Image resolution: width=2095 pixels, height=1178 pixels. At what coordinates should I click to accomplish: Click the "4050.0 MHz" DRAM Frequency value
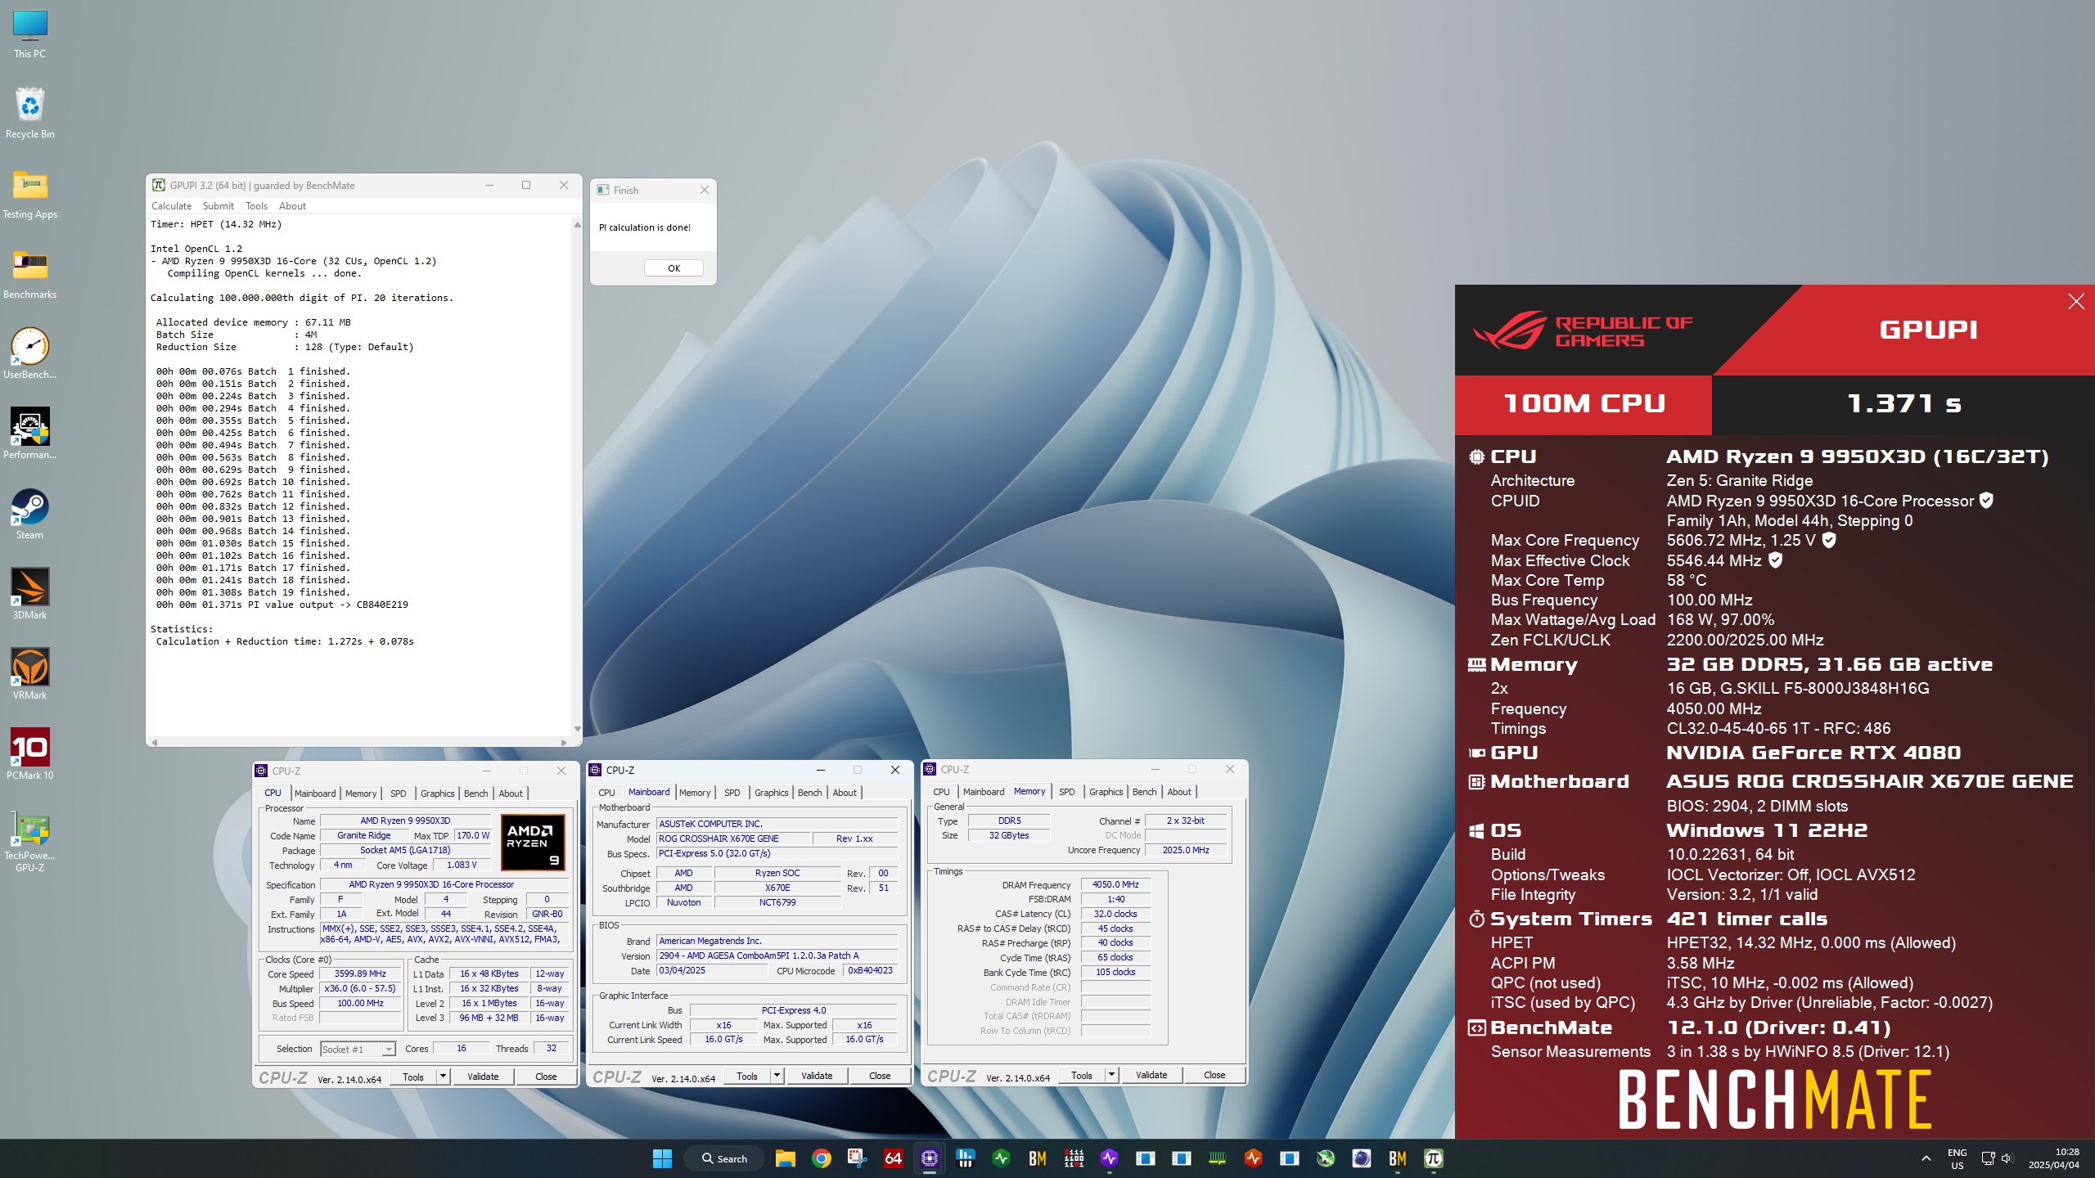pos(1115,884)
